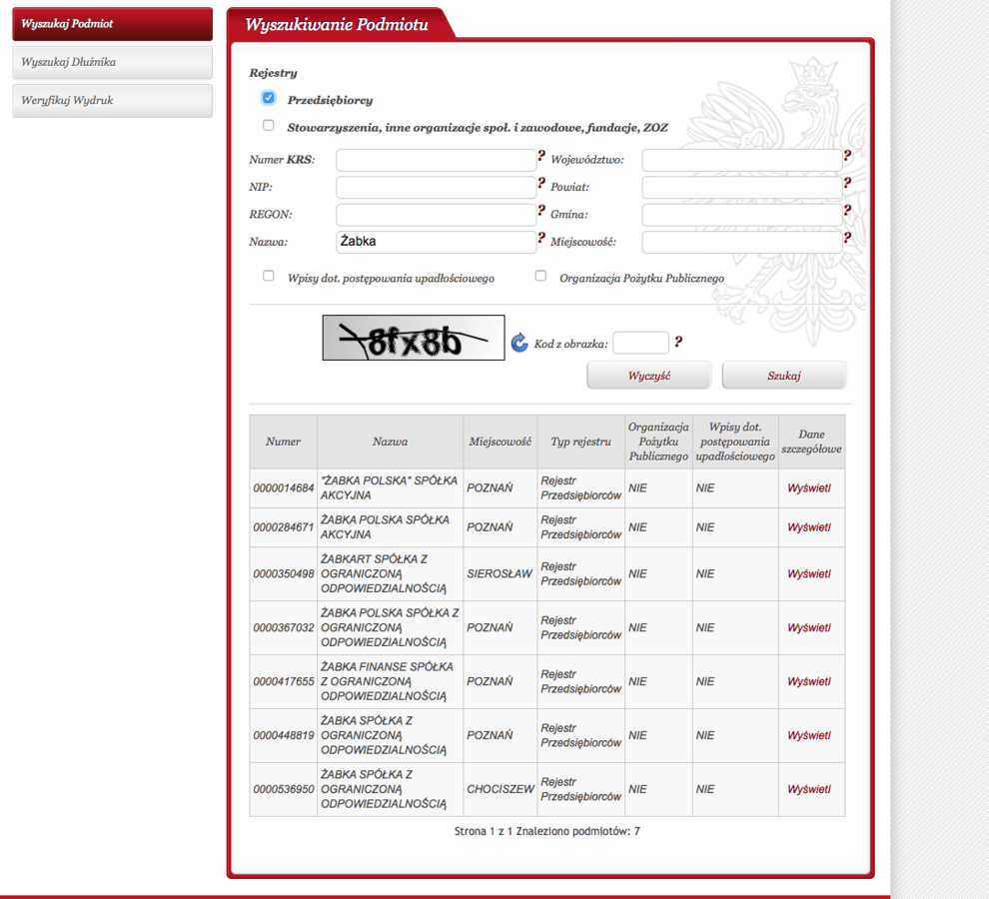Focus the NIP input field

(436, 188)
